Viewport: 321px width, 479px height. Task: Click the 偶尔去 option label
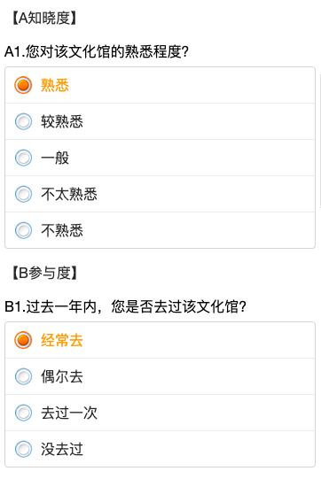[62, 376]
